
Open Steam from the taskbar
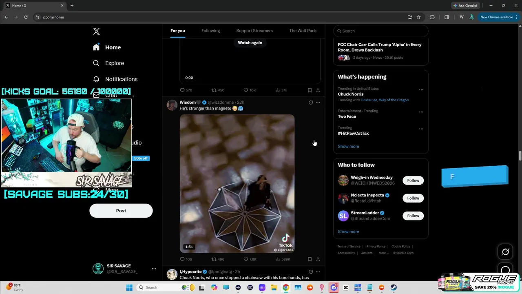click(394, 287)
